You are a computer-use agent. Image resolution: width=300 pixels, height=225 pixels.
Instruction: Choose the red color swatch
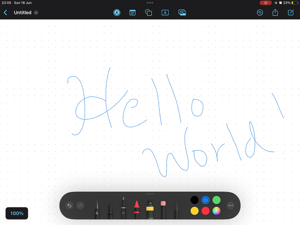pos(205,211)
